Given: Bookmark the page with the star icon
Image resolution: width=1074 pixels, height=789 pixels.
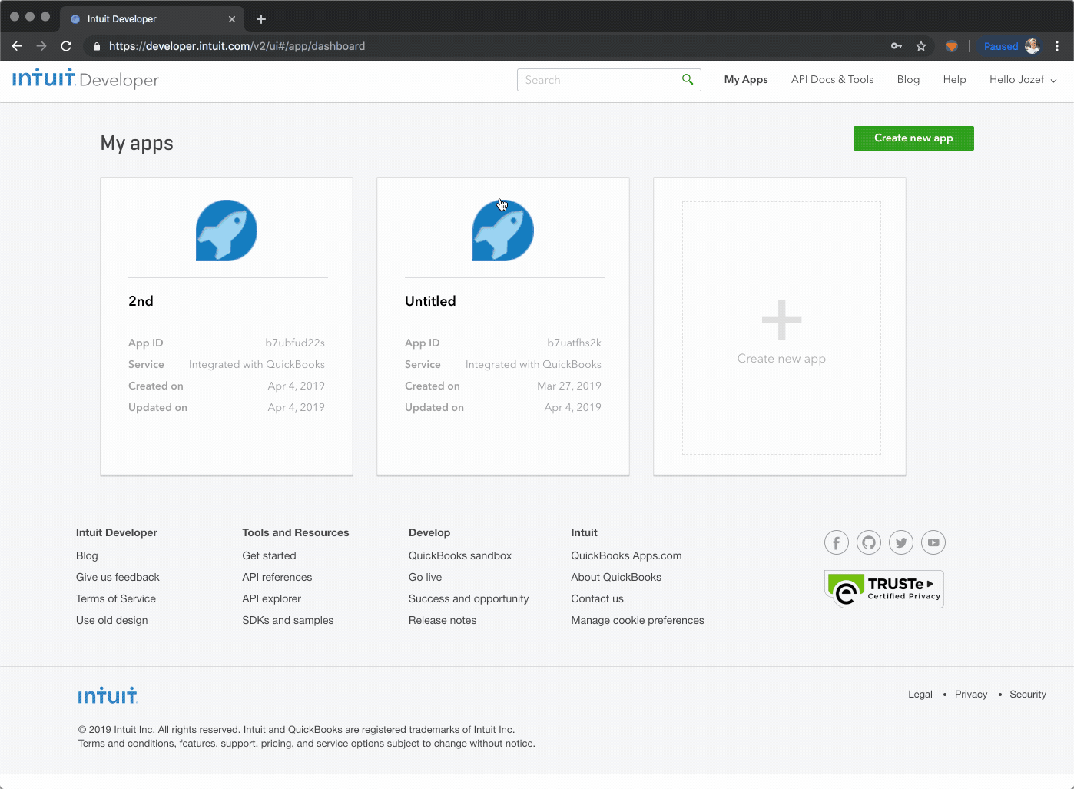Looking at the screenshot, I should click(x=921, y=46).
